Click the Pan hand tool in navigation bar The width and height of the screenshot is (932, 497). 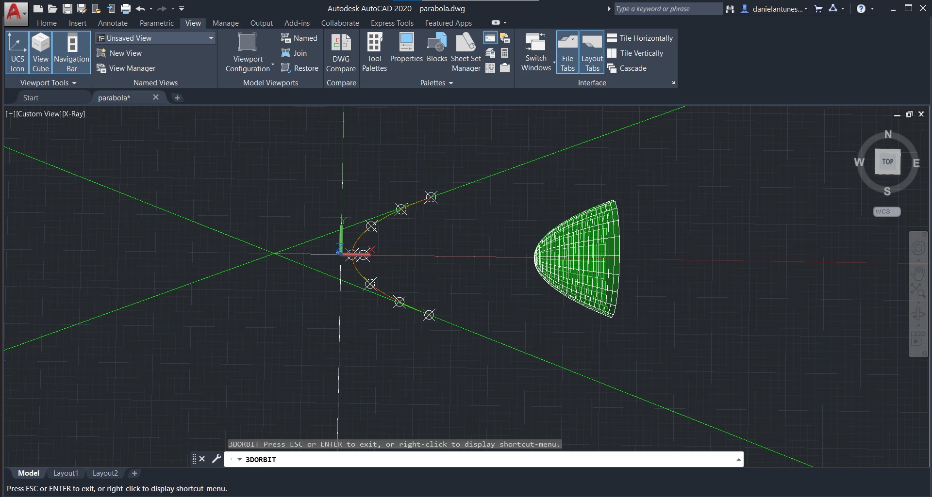[918, 273]
